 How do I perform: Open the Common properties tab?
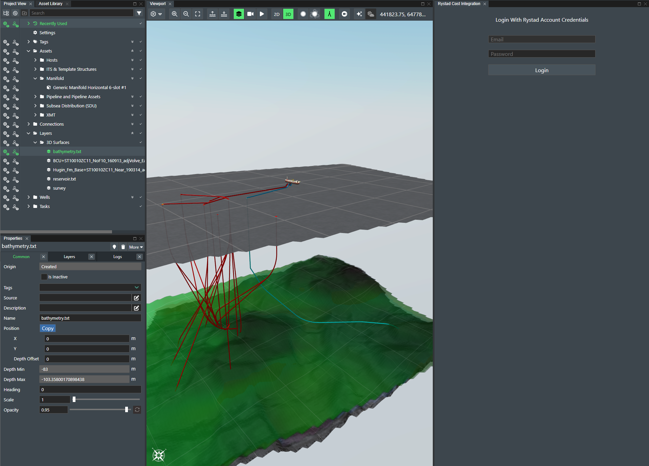(x=21, y=257)
